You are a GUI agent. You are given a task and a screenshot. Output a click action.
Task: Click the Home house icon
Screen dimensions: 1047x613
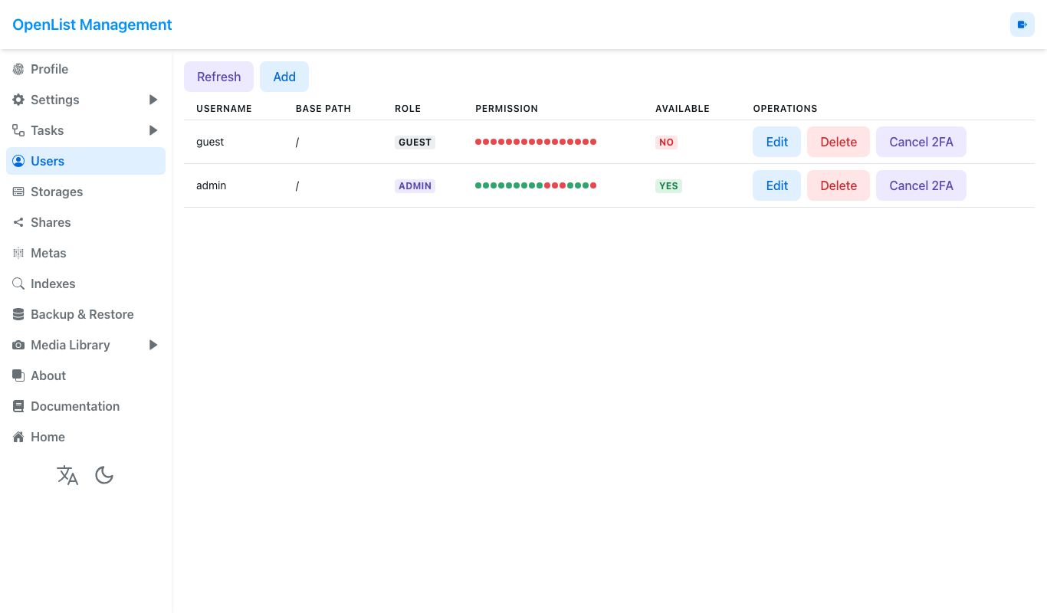click(x=18, y=437)
